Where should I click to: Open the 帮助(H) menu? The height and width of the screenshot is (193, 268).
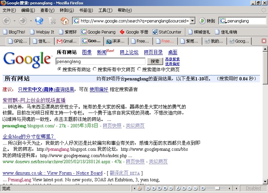[x=125, y=10]
